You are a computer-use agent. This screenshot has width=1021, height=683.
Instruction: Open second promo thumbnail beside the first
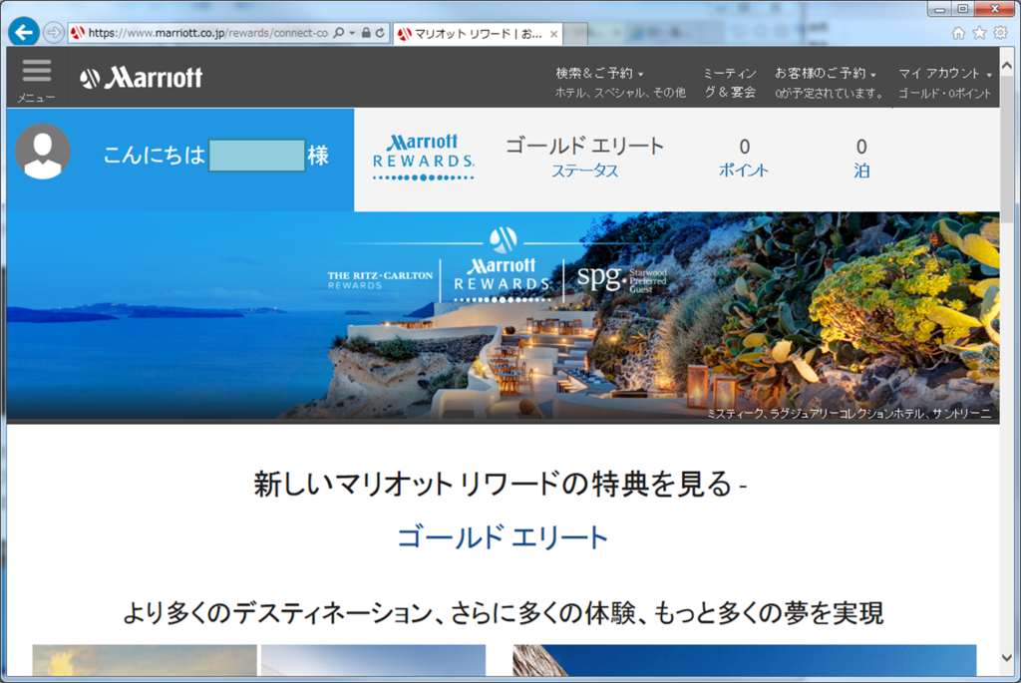[x=373, y=660]
